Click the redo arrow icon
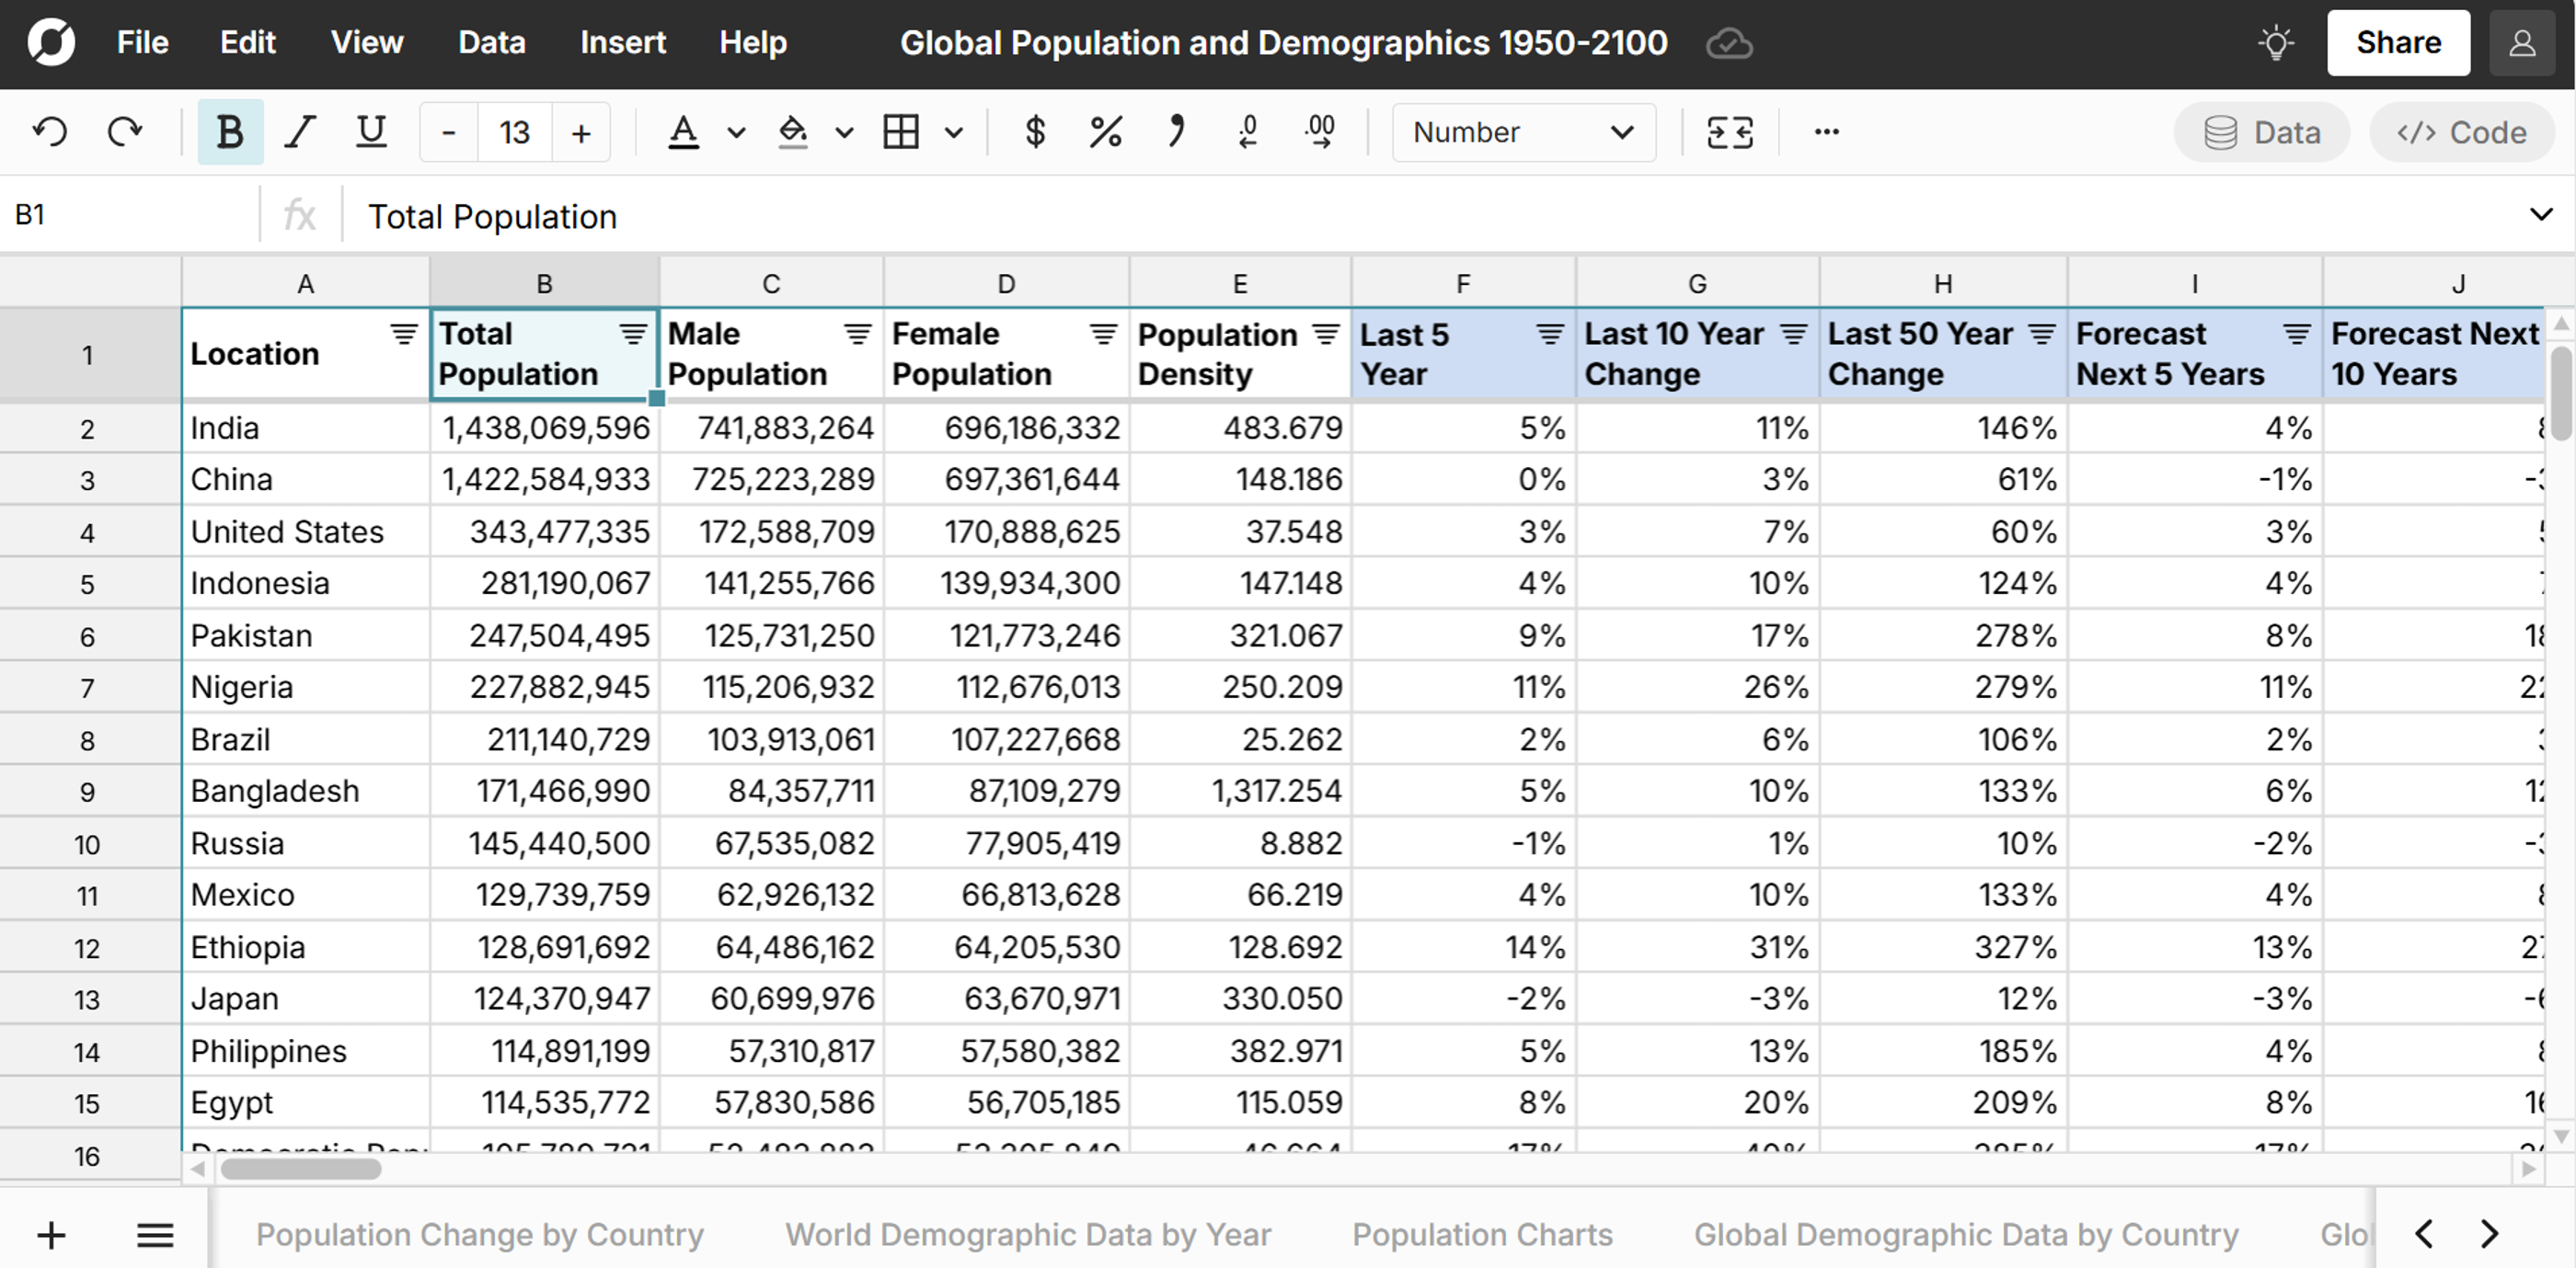2576x1268 pixels. point(125,131)
